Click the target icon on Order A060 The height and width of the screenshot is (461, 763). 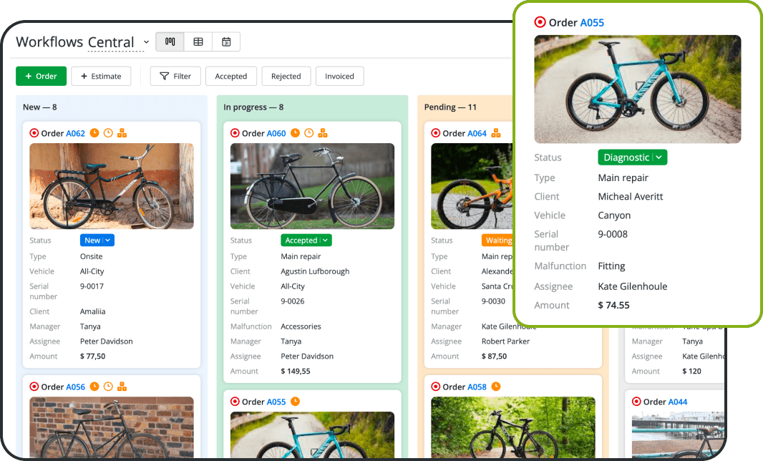[235, 133]
